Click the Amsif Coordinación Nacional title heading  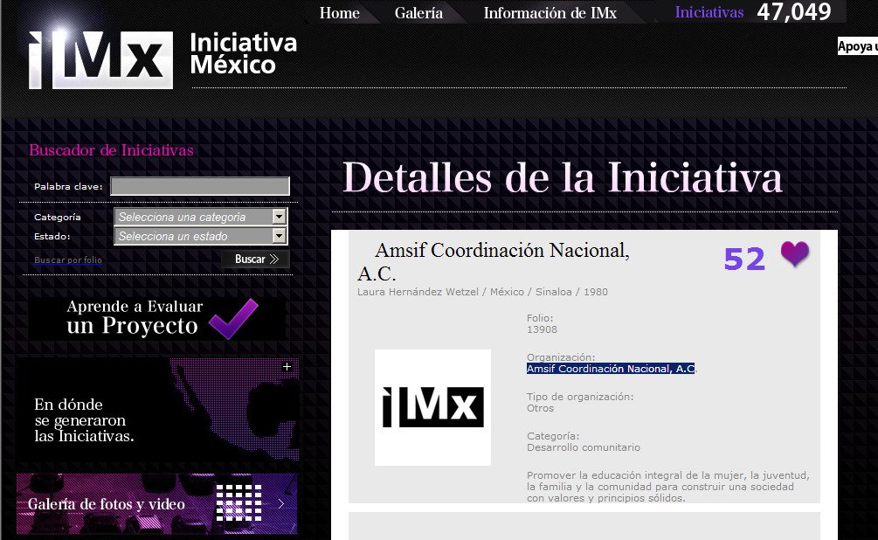pyautogui.click(x=494, y=261)
